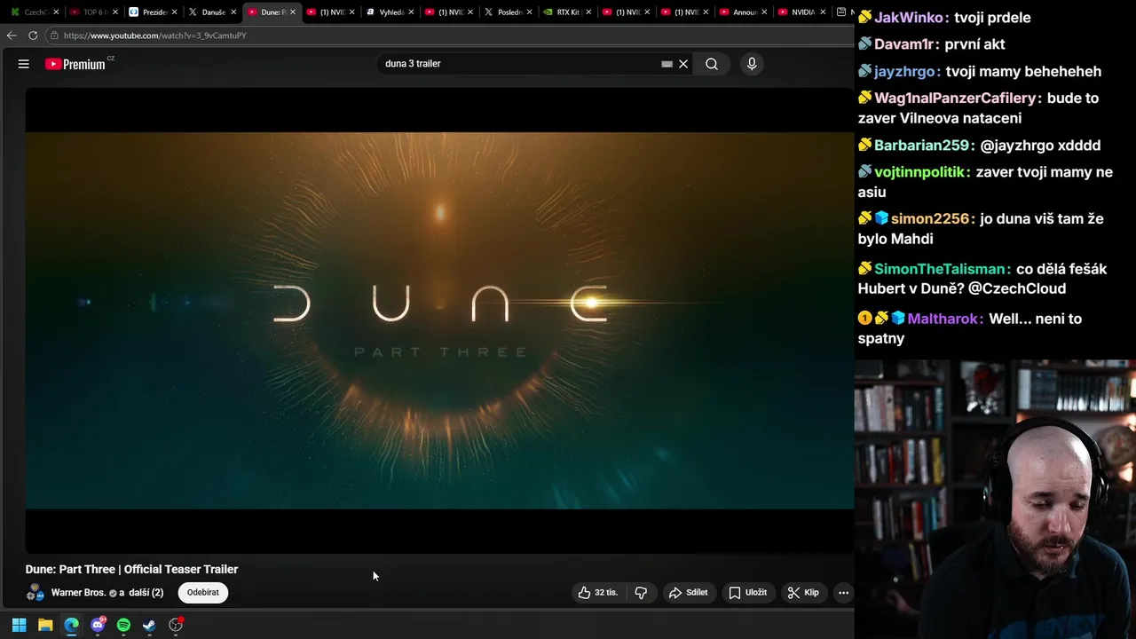
Task: Open Discord from the taskbar
Action: click(x=98, y=625)
